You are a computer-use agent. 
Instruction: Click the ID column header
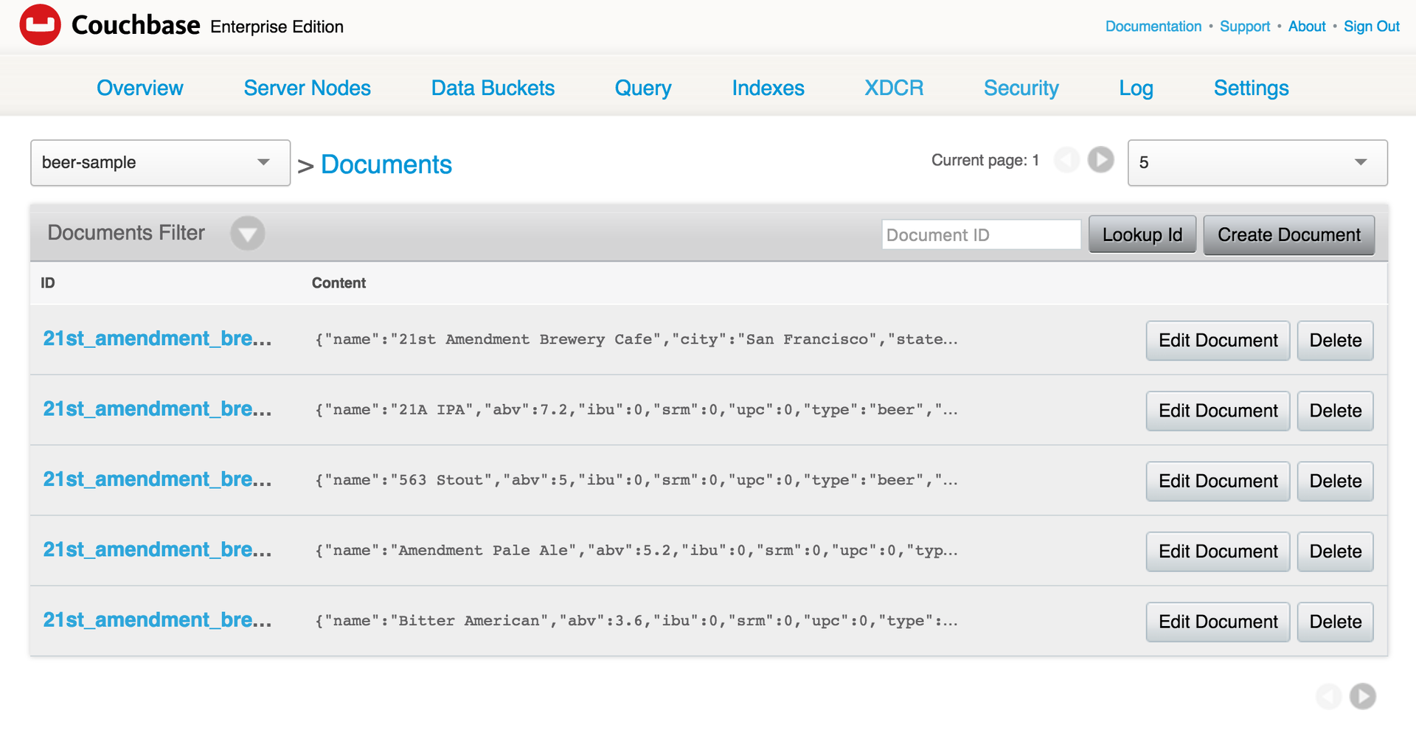tap(48, 283)
